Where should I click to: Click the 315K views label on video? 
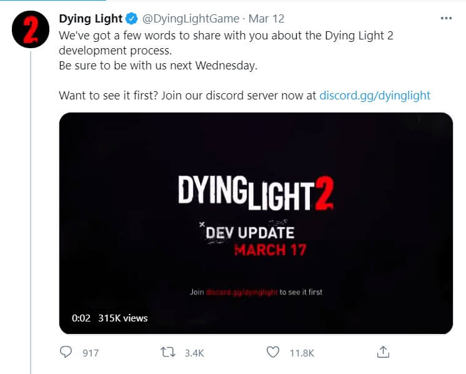[x=123, y=318]
